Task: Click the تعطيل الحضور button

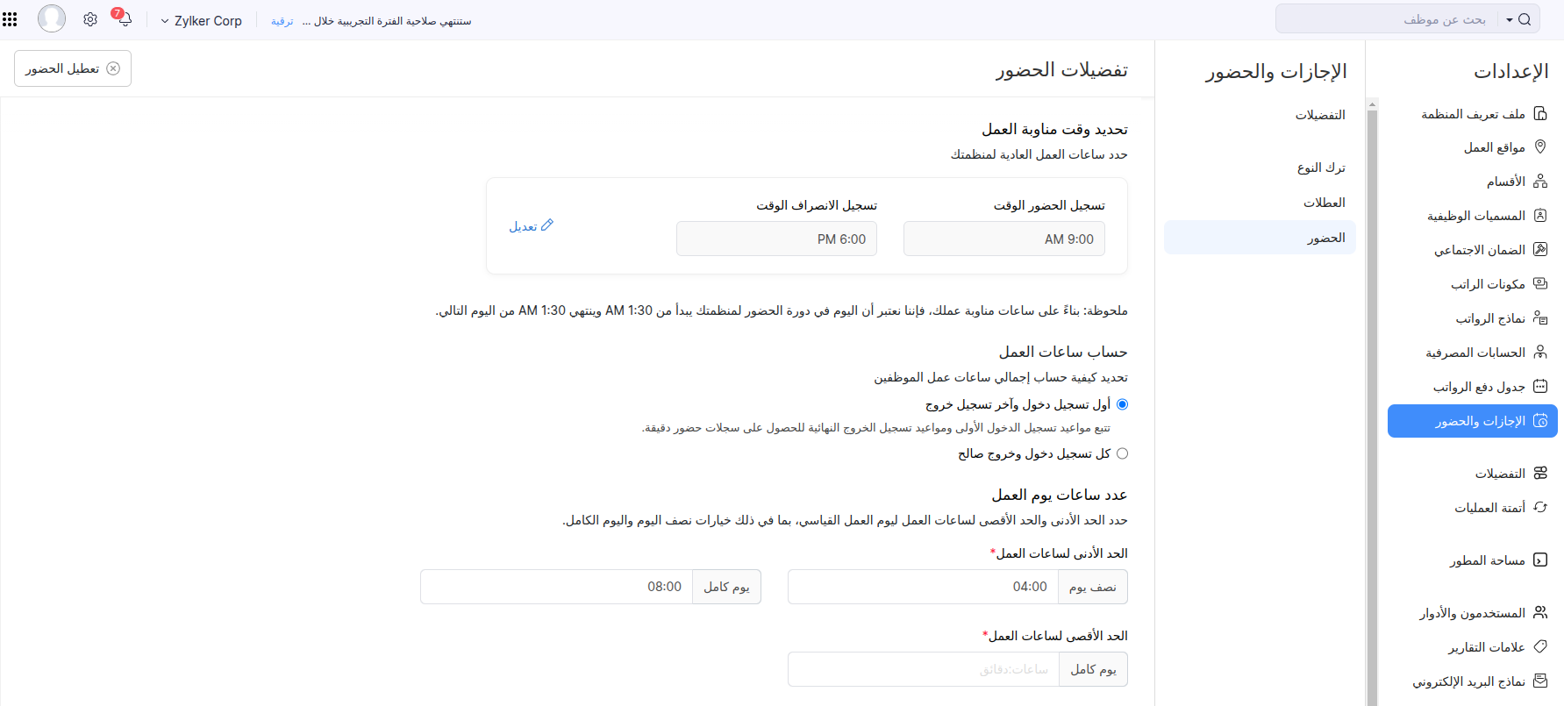Action: [x=73, y=68]
